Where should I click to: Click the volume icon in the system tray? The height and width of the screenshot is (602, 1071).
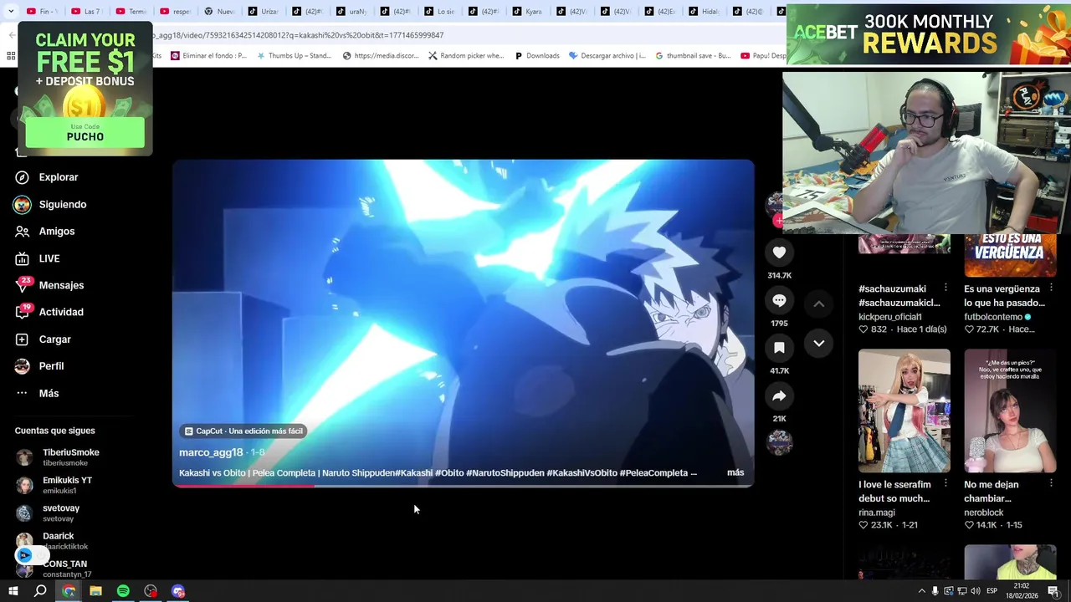pyautogui.click(x=975, y=591)
